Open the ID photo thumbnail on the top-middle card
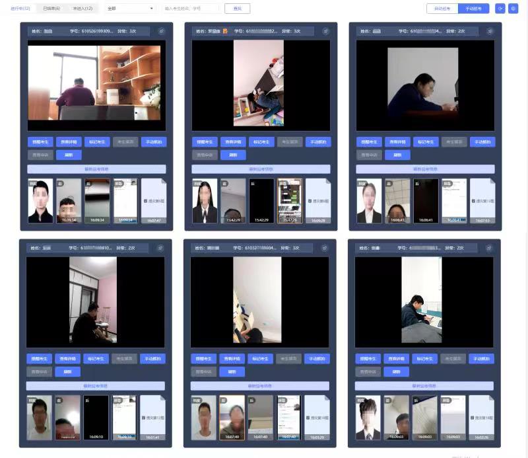Screen dimensions: 528x458 pyautogui.click(x=205, y=201)
